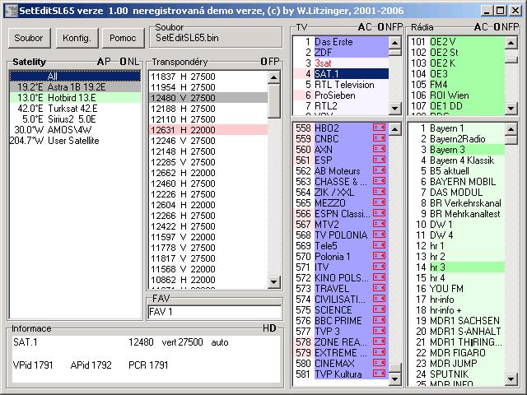This screenshot has width=527, height=395.
Task: Select channel 566 ESPN Classi...
Action: 342,214
